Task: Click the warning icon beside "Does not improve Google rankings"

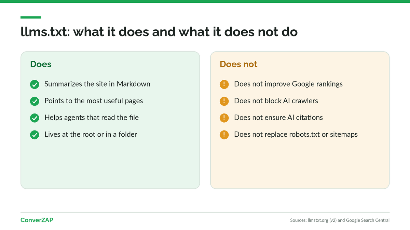Action: (x=224, y=85)
